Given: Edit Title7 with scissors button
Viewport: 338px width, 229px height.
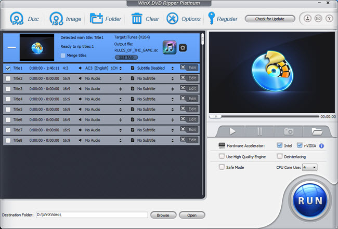Looking at the screenshot, I should tap(189, 130).
